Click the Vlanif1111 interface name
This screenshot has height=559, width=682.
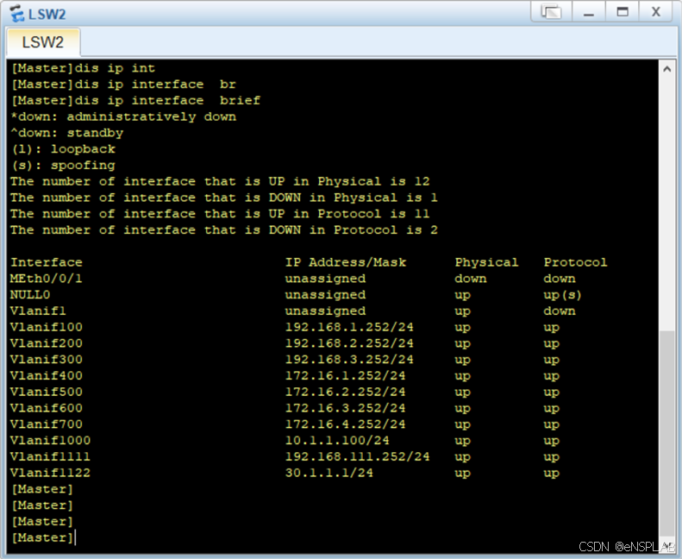pos(51,456)
